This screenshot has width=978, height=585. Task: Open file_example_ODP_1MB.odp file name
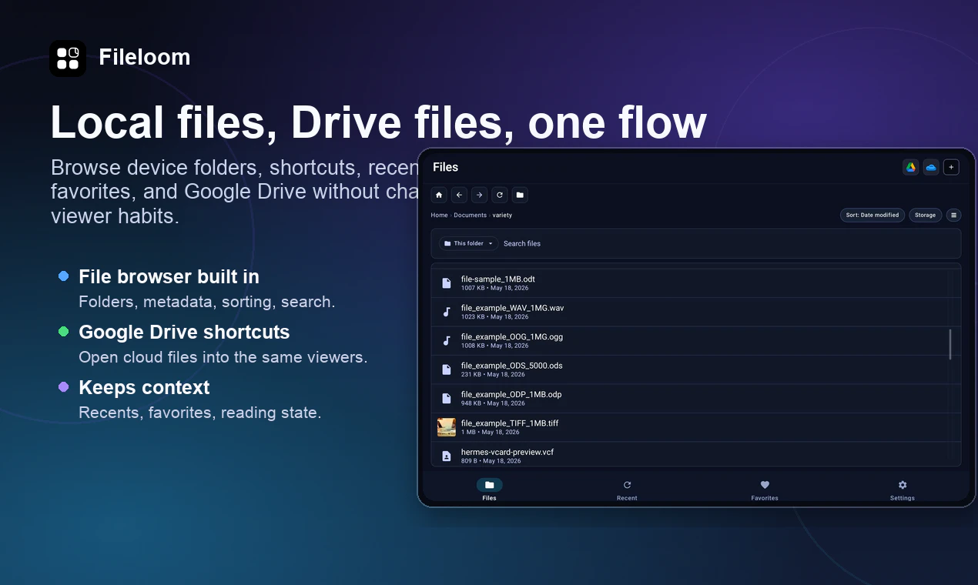511,394
